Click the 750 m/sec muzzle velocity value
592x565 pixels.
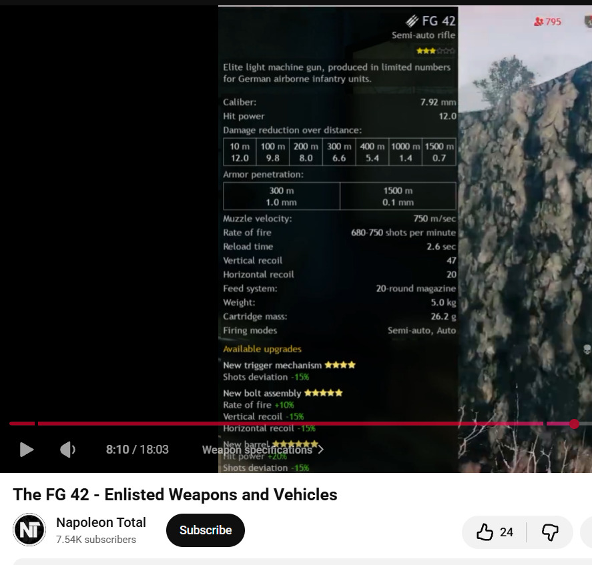point(434,219)
